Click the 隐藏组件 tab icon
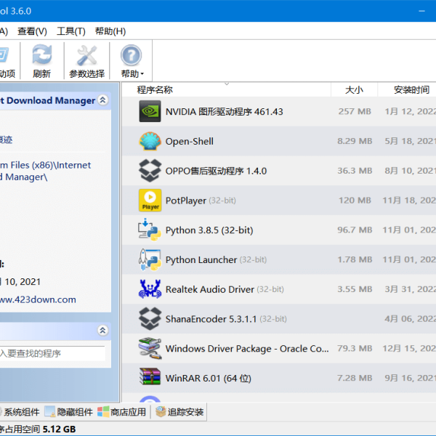436x436 pixels. 50,412
